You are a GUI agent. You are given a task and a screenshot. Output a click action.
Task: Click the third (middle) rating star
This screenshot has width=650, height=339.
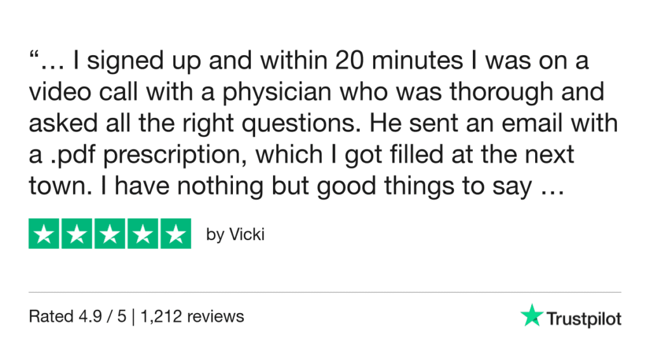coord(110,234)
